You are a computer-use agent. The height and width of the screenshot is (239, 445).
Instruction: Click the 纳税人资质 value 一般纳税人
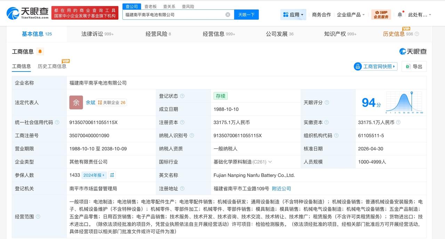[x=225, y=149]
